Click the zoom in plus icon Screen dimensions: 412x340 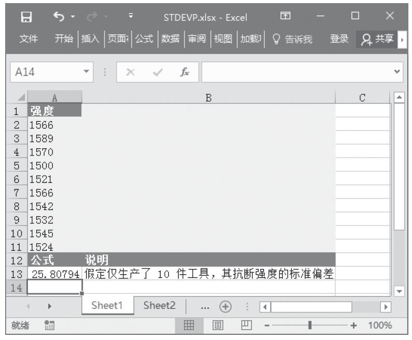click(x=354, y=326)
